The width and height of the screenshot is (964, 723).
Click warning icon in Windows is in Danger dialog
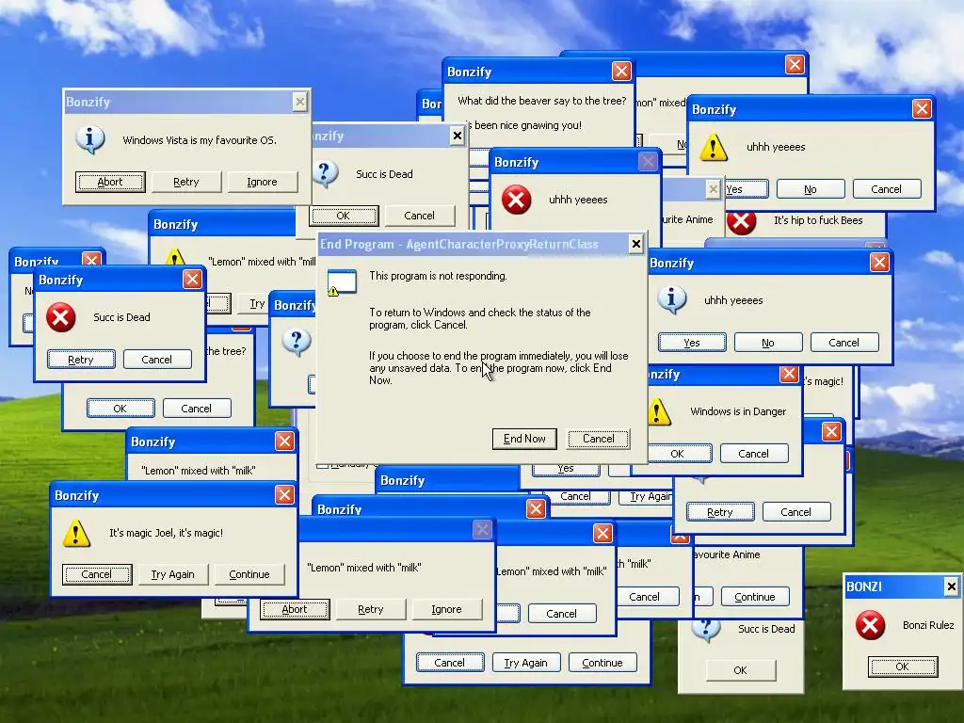(x=658, y=411)
